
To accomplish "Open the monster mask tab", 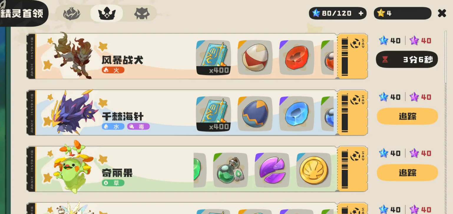I will coord(142,14).
